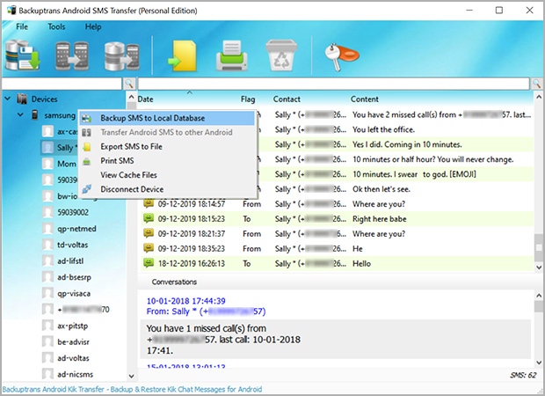The image size is (545, 396).
Task: Select the ad-nicsms contact in tree
Action: coord(75,374)
